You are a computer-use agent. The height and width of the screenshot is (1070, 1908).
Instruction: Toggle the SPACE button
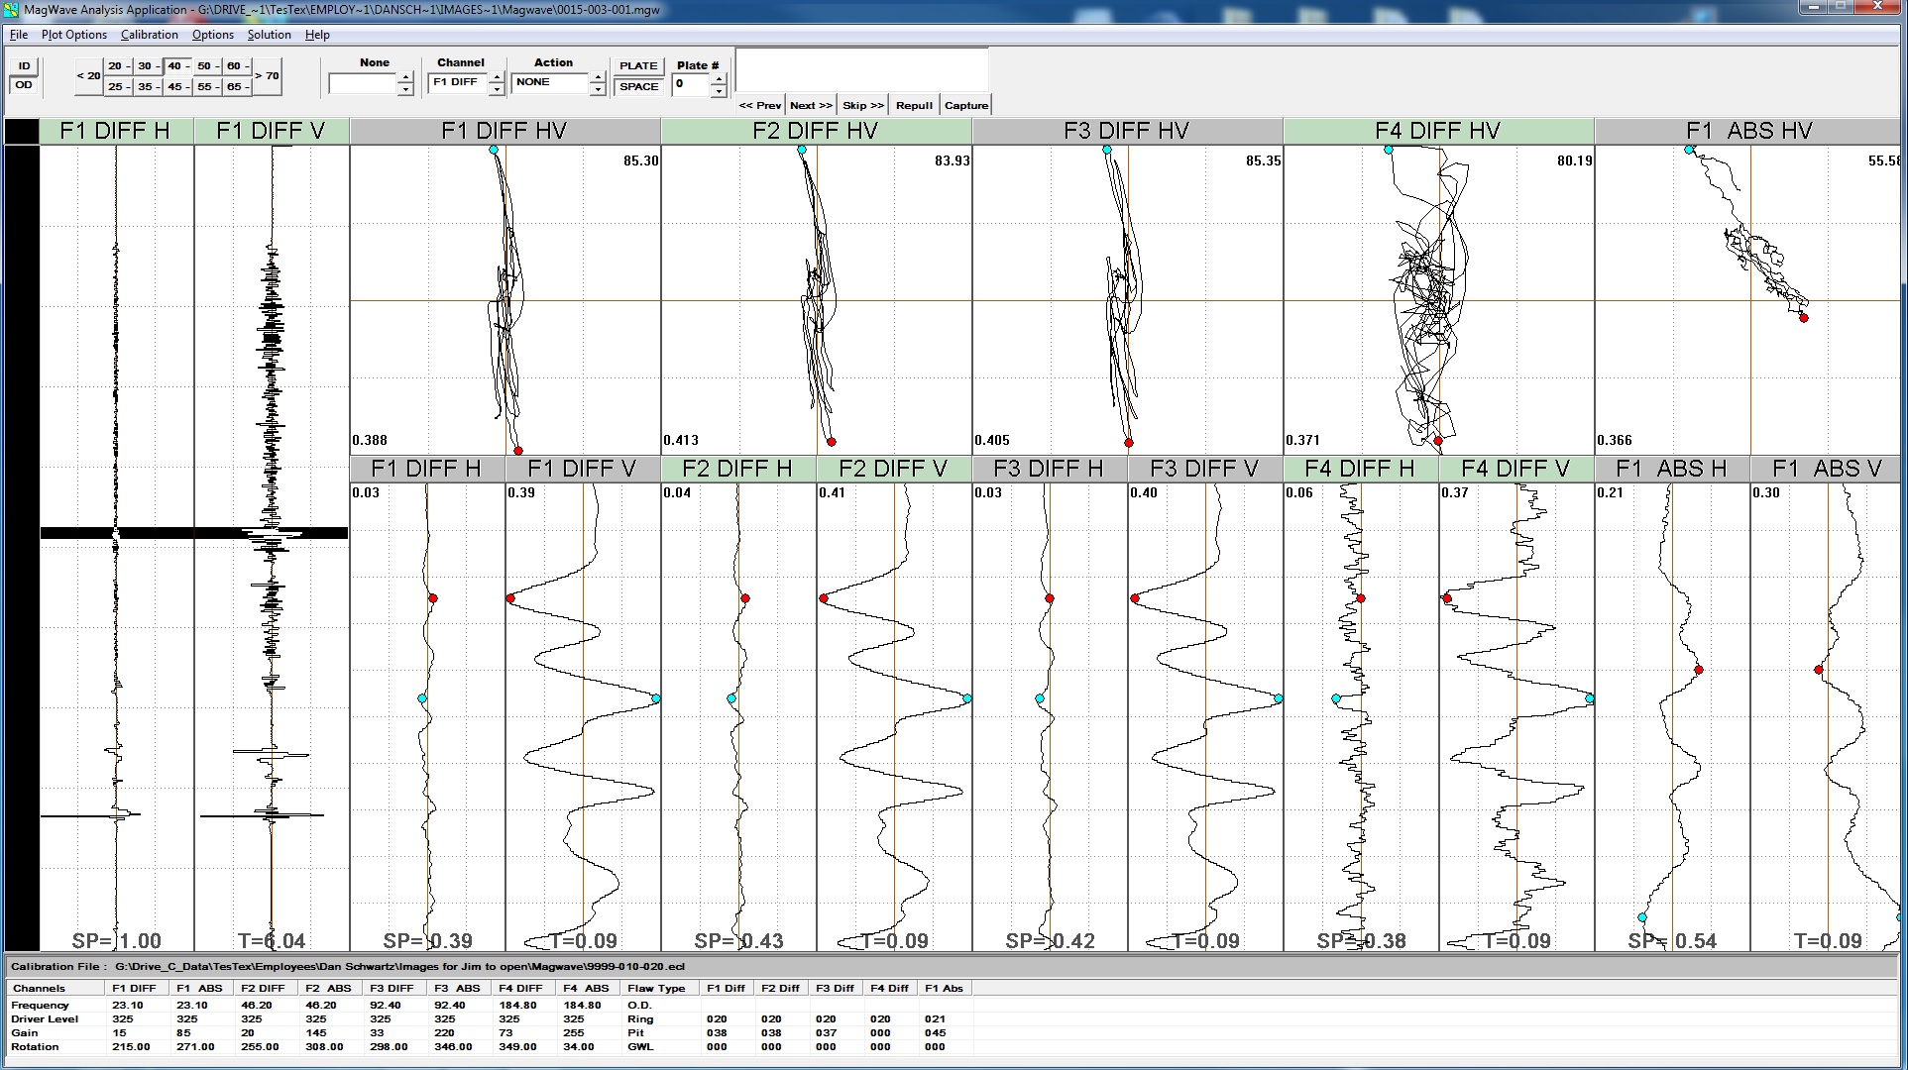tap(638, 86)
